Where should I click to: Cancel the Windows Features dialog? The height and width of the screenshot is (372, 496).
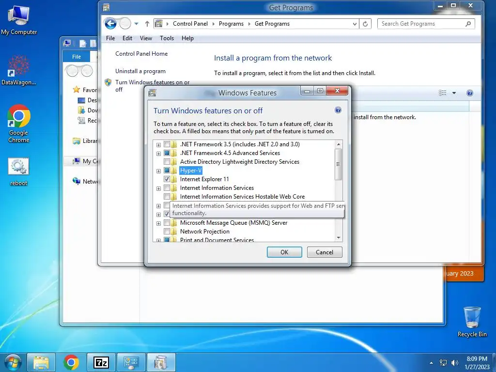coord(324,252)
